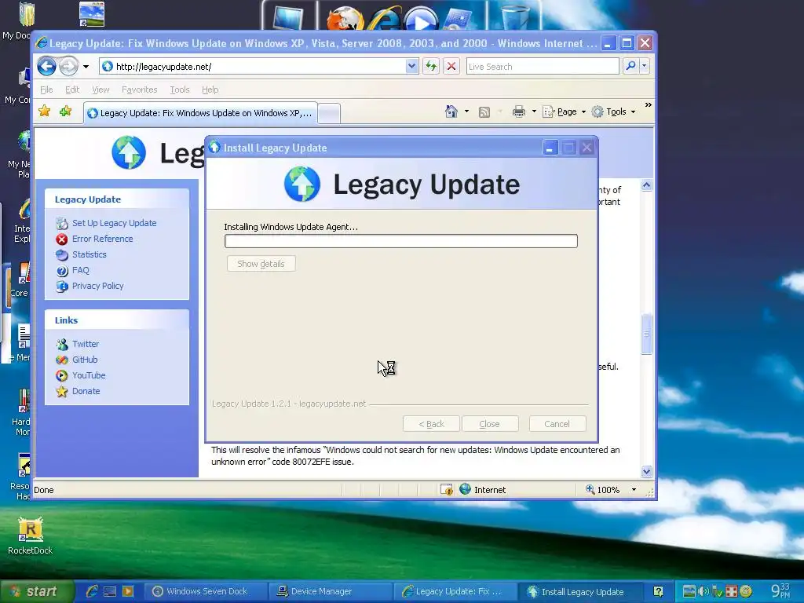Viewport: 804px width, 603px height.
Task: Click the Quick Launch Internet Explorer icon
Action: point(93,591)
